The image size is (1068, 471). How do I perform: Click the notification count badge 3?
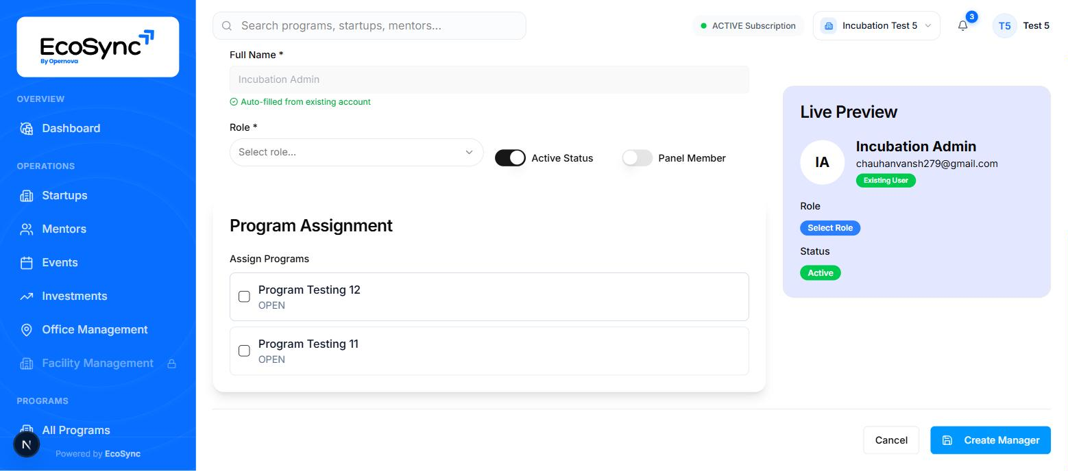coord(971,17)
